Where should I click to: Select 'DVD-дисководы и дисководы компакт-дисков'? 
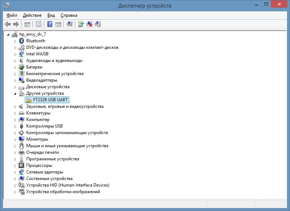pyautogui.click(x=72, y=47)
